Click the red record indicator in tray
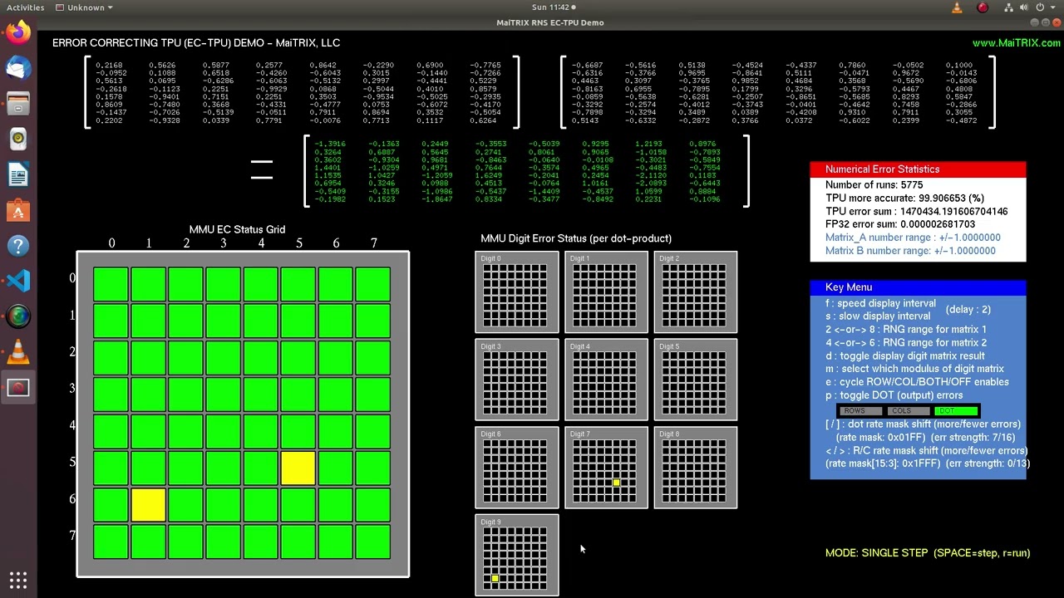This screenshot has height=598, width=1064. click(983, 7)
